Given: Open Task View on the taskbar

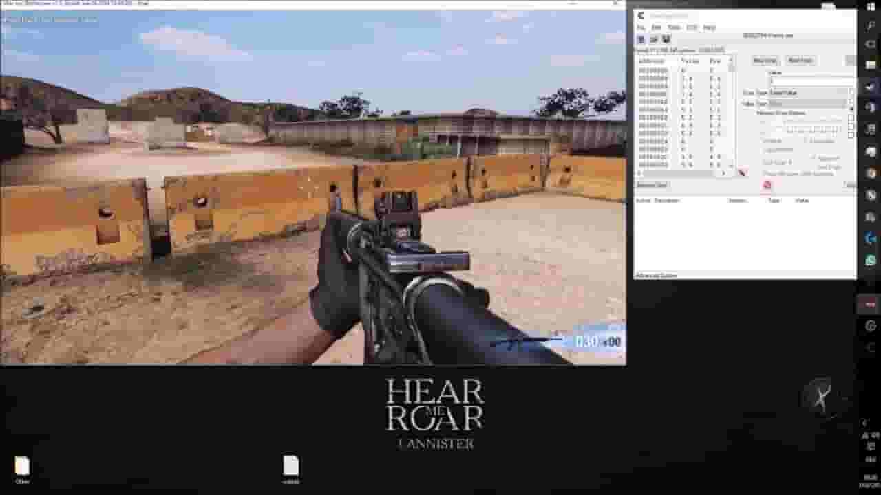Looking at the screenshot, I should (x=871, y=45).
